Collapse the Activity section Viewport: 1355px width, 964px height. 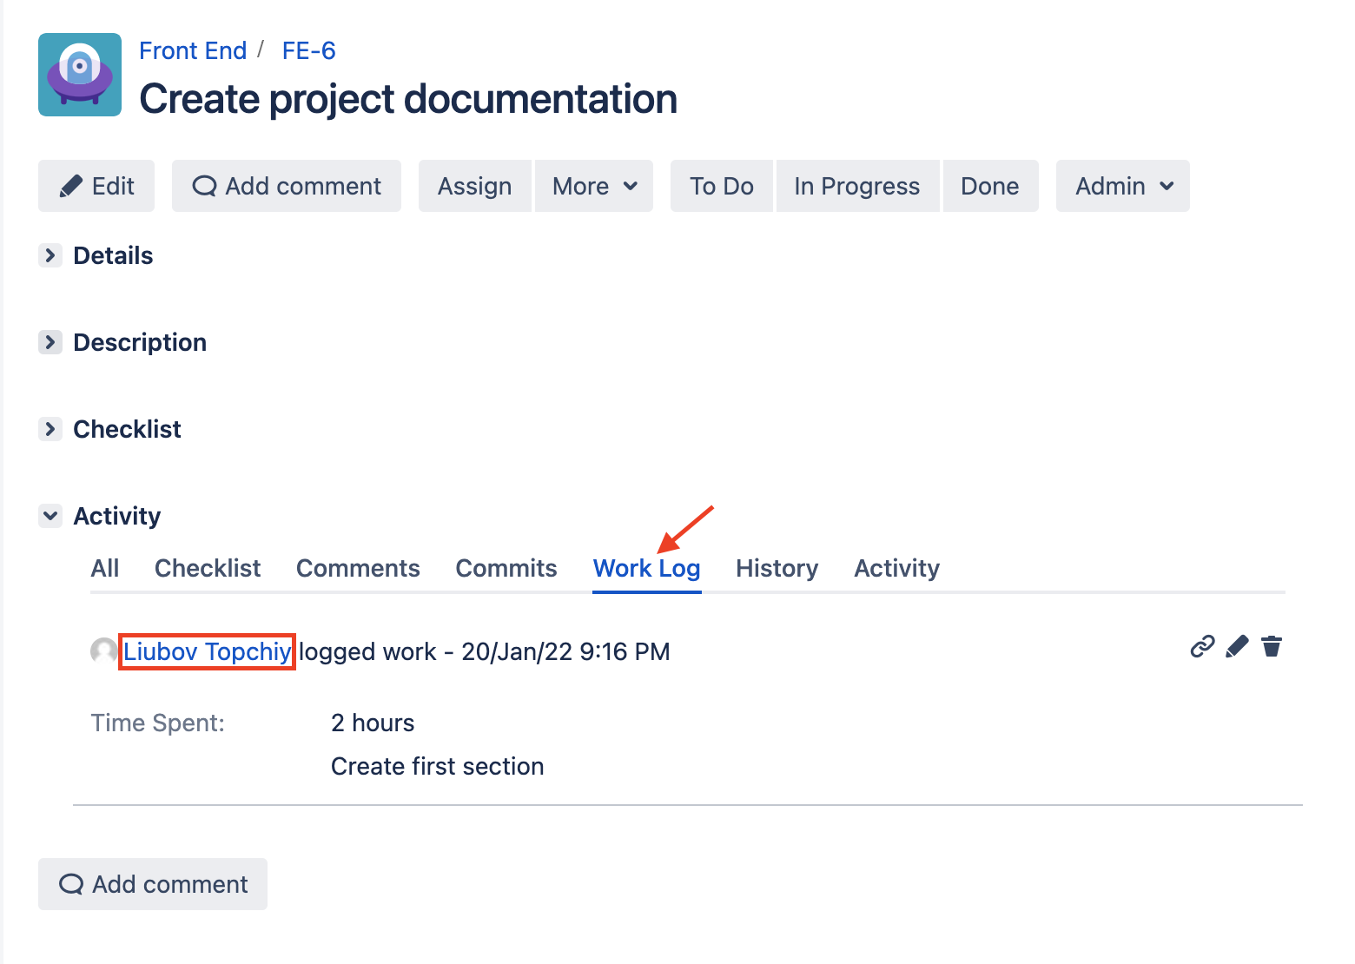tap(50, 516)
